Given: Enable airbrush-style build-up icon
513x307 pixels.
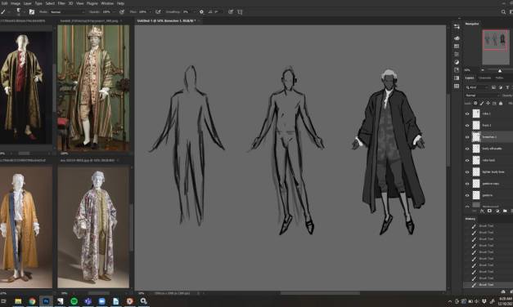Looking at the screenshot, I should [158, 11].
